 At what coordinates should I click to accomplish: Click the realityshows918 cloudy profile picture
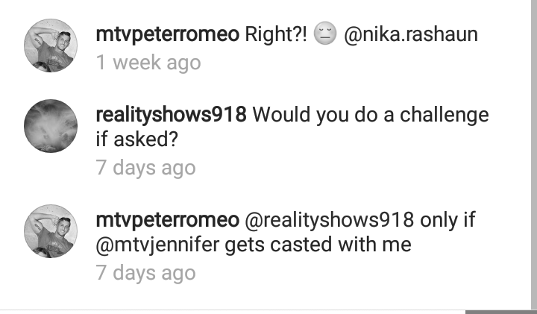tap(51, 126)
